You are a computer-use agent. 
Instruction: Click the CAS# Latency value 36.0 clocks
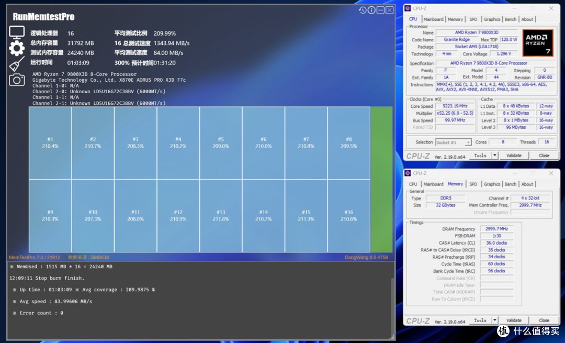(496, 243)
